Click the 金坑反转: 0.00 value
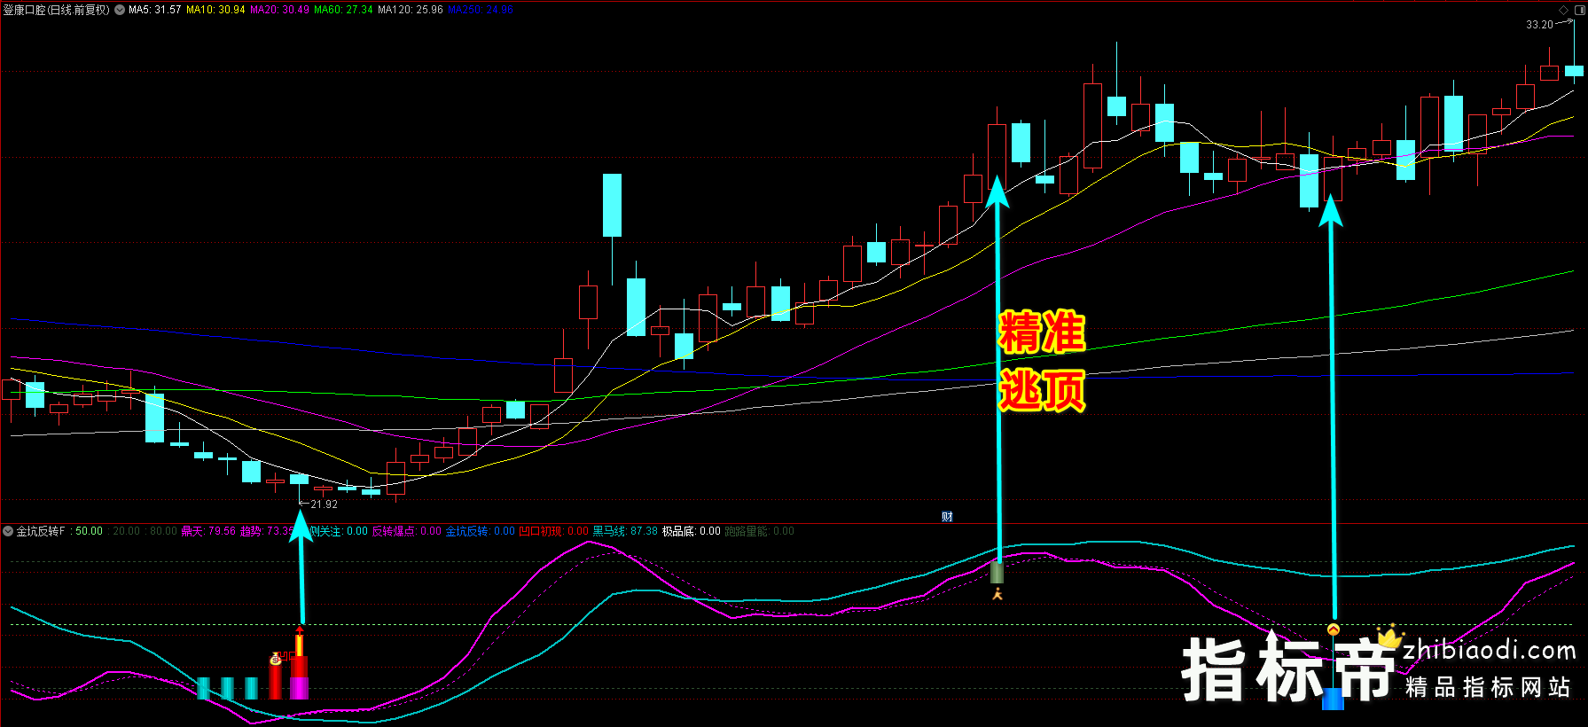 (x=480, y=531)
